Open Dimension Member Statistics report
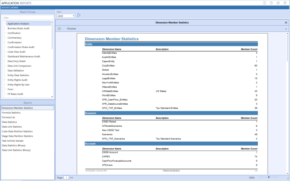 [27, 108]
